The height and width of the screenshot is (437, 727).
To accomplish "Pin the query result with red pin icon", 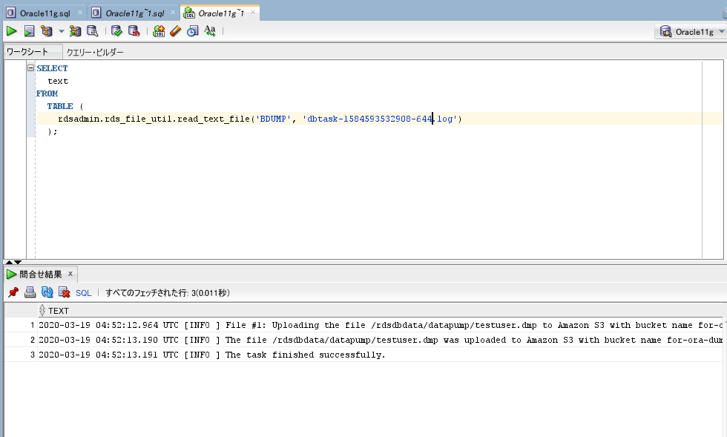I will point(13,292).
